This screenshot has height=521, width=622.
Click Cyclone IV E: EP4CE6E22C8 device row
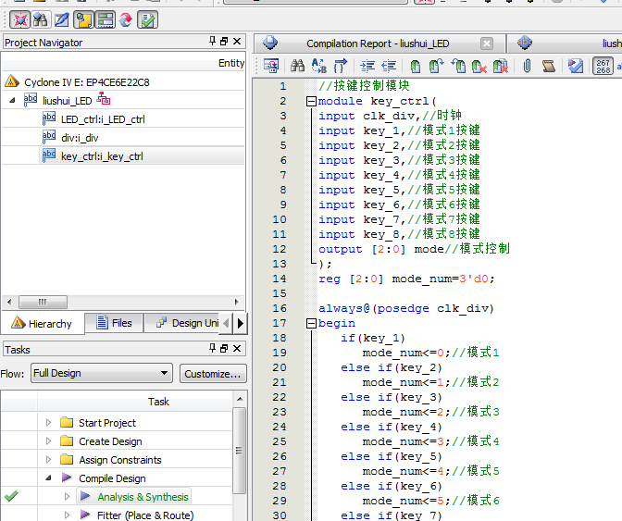(x=86, y=82)
